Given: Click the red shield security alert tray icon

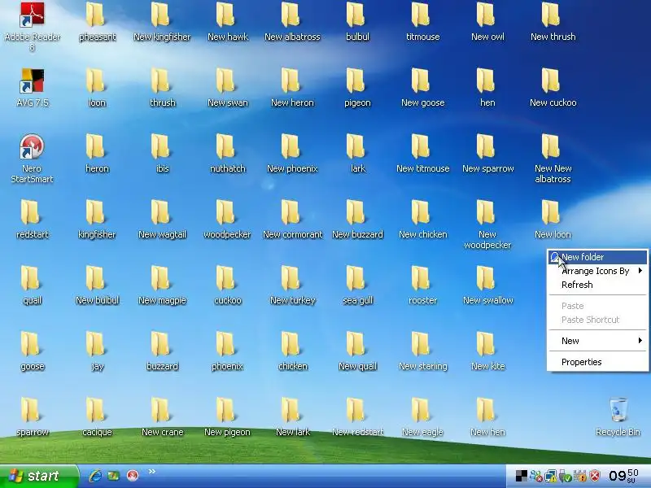Looking at the screenshot, I should pos(595,476).
